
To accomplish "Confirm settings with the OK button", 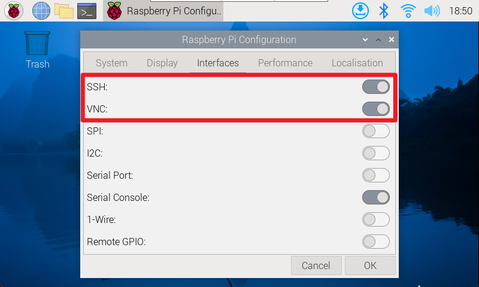I will [370, 265].
